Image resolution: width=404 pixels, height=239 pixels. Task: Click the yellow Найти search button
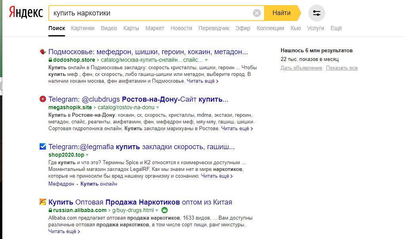(x=282, y=13)
